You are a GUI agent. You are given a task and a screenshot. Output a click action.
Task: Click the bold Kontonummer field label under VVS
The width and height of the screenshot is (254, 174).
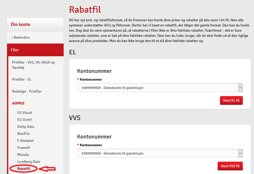pyautogui.click(x=91, y=145)
